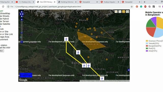Viewport: 163px width, 92px height.
Task: Click the green Grammarly extension icon
Action: [141, 7]
